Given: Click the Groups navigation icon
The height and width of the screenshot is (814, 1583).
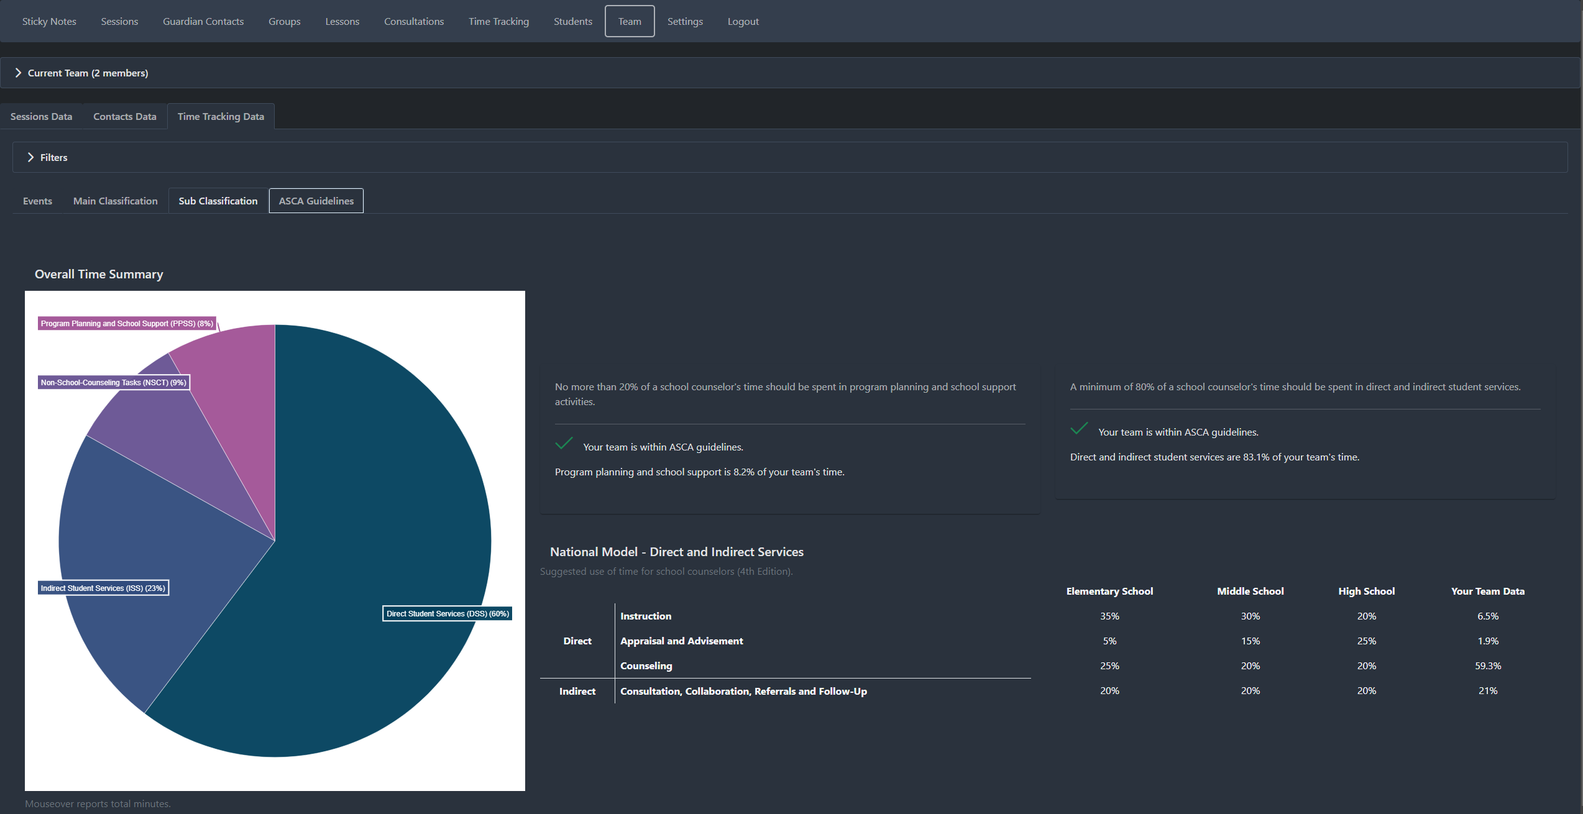Looking at the screenshot, I should click(x=283, y=21).
